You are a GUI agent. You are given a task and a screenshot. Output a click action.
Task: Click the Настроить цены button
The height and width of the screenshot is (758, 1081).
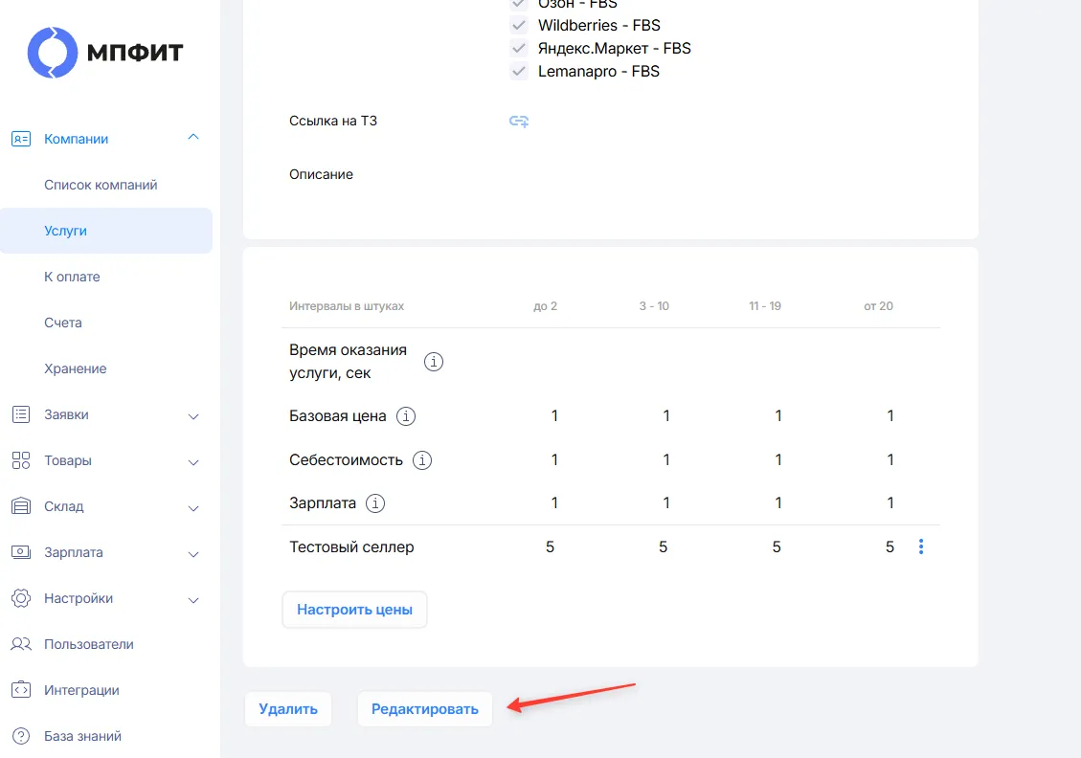coord(354,609)
